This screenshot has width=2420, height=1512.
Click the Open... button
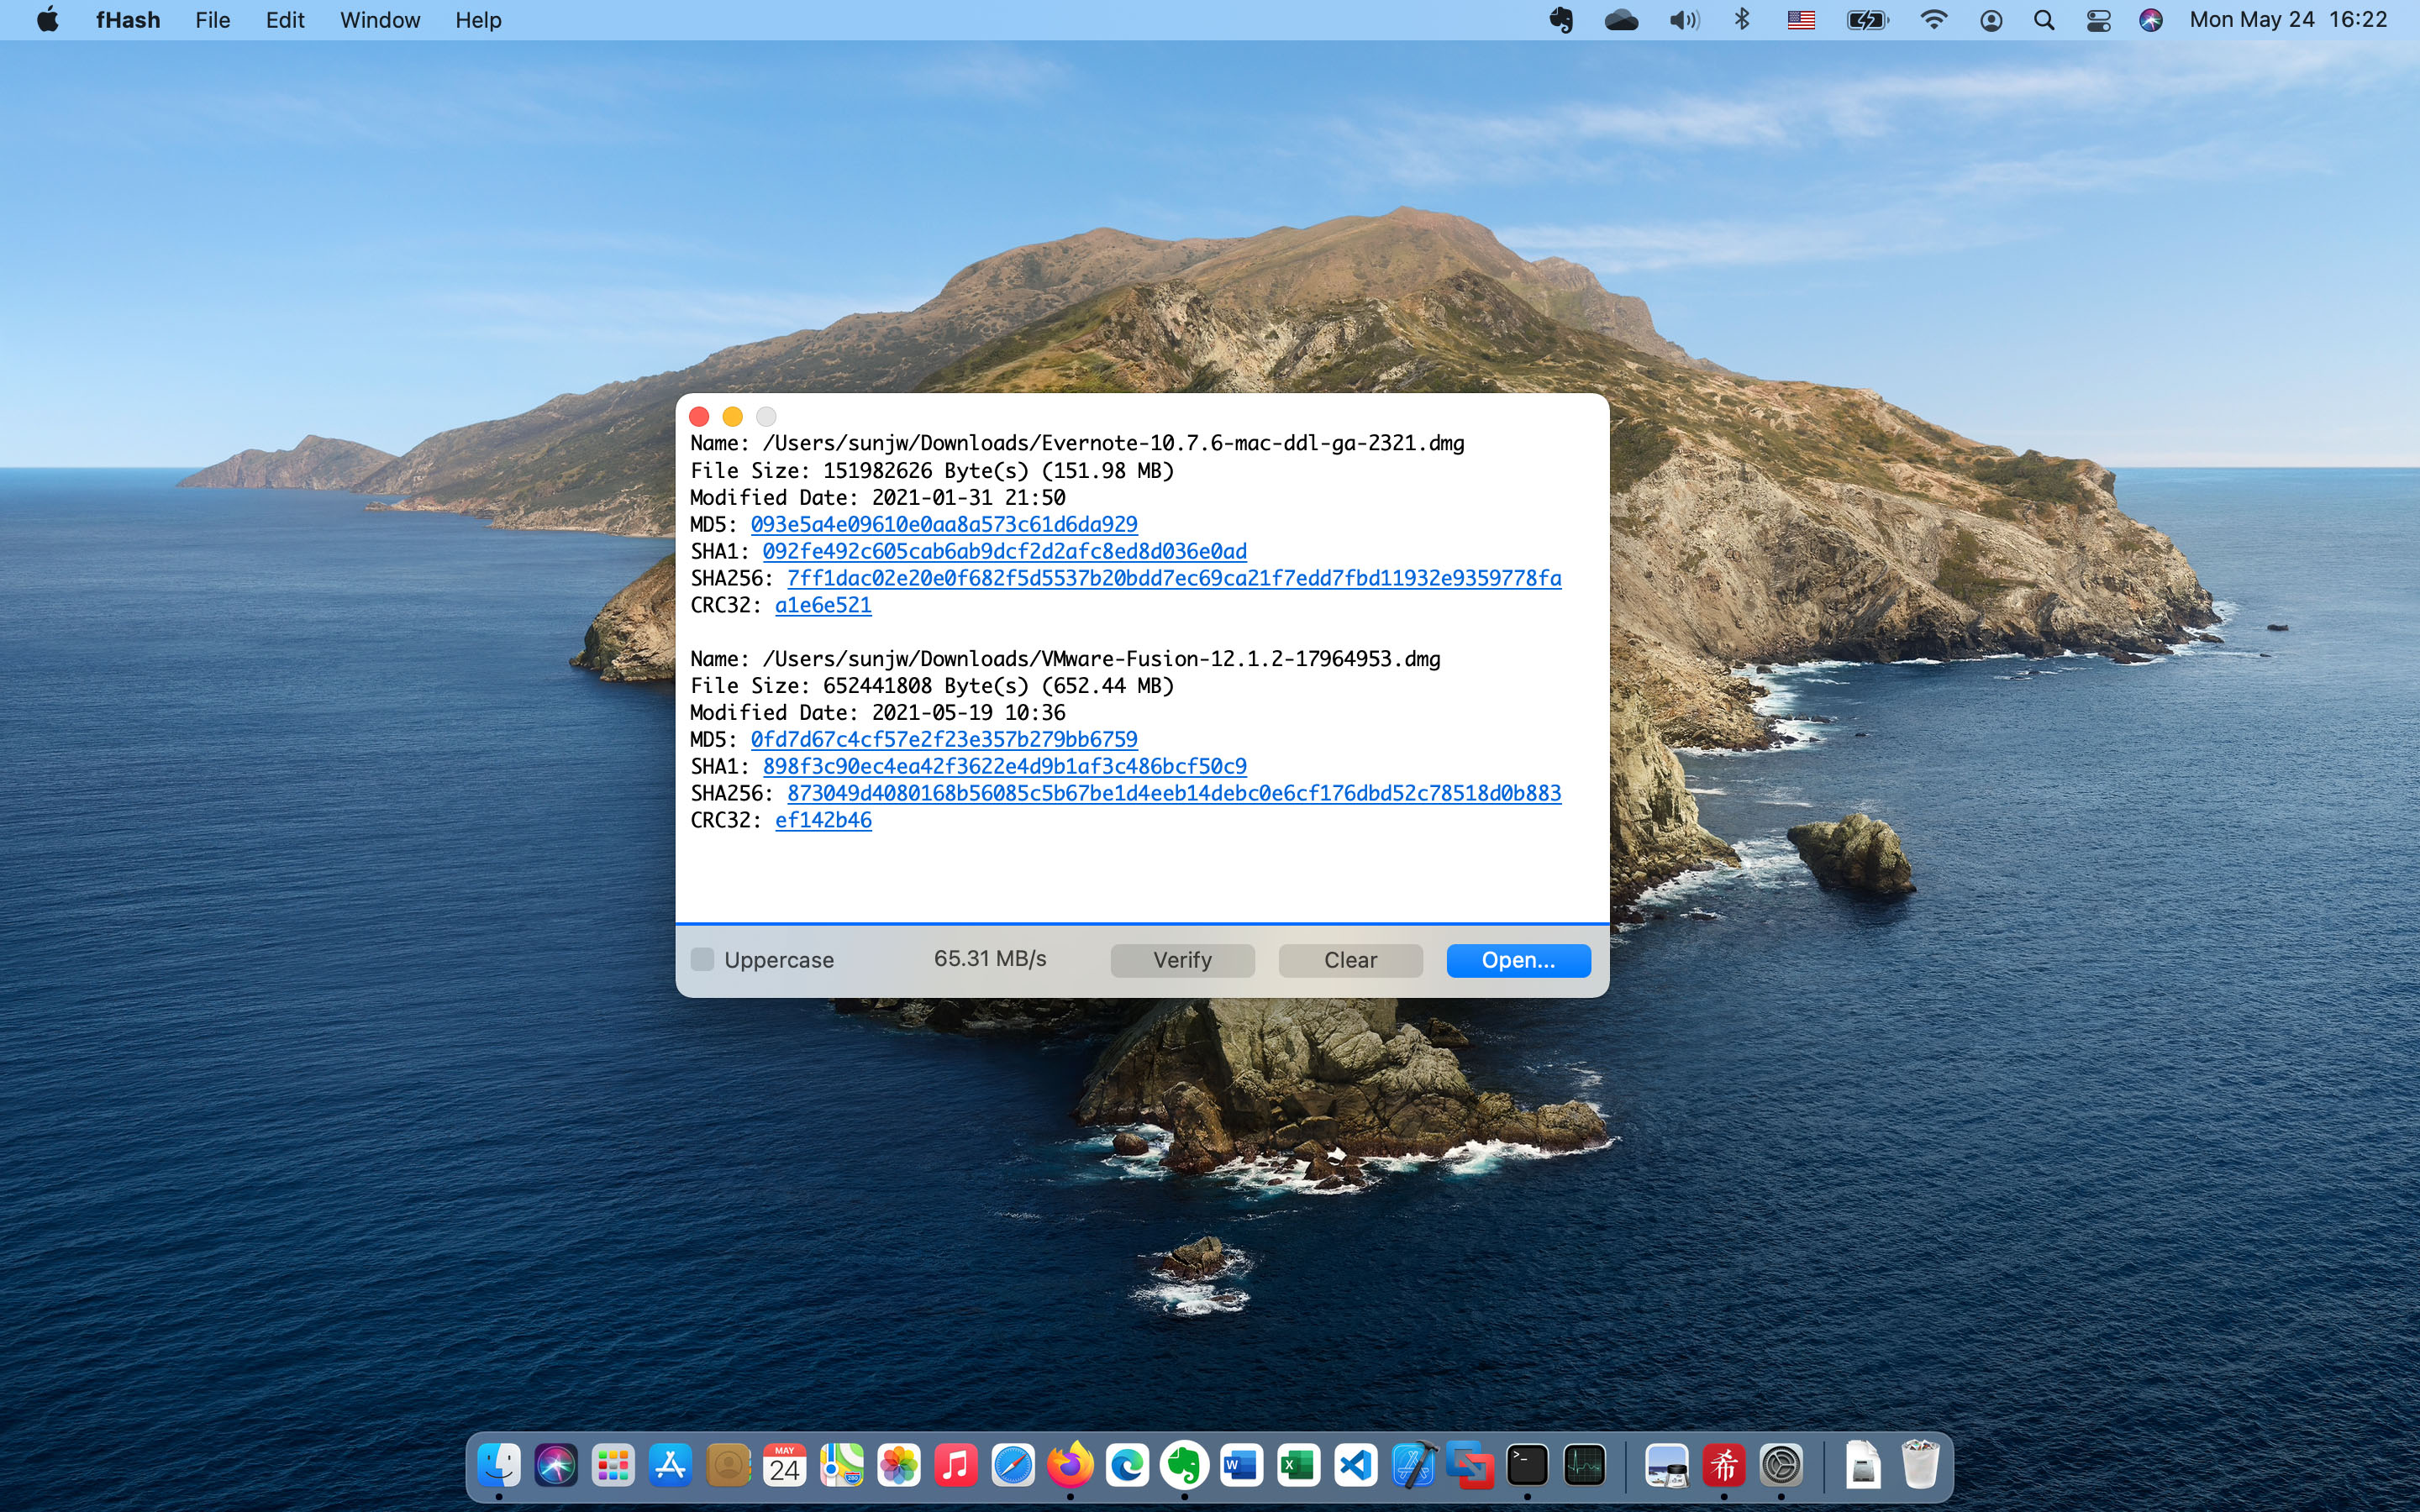click(1517, 960)
